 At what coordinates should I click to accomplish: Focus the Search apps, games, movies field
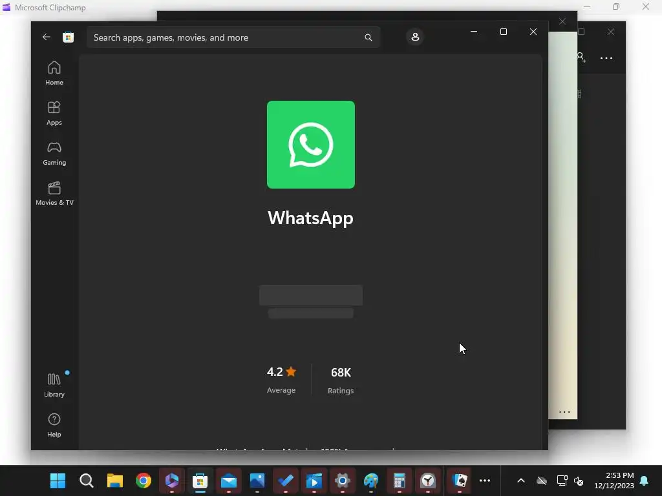pos(233,37)
